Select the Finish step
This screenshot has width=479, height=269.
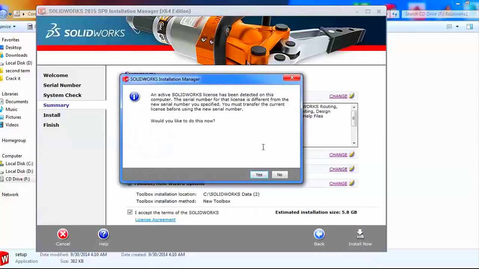point(51,125)
